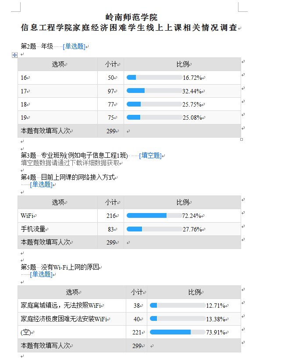Select the WiFi 72.24% progress bar

click(x=154, y=216)
